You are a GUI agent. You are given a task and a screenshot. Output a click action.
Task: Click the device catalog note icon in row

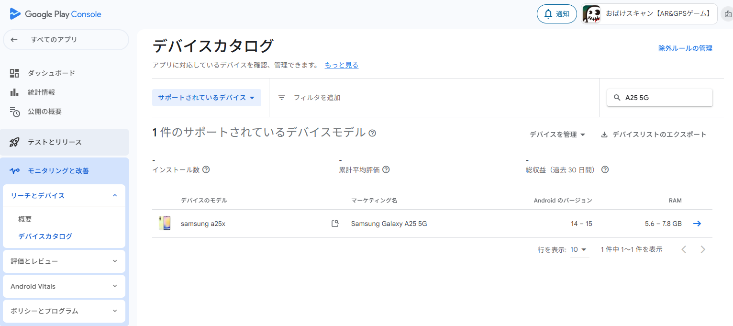click(335, 224)
